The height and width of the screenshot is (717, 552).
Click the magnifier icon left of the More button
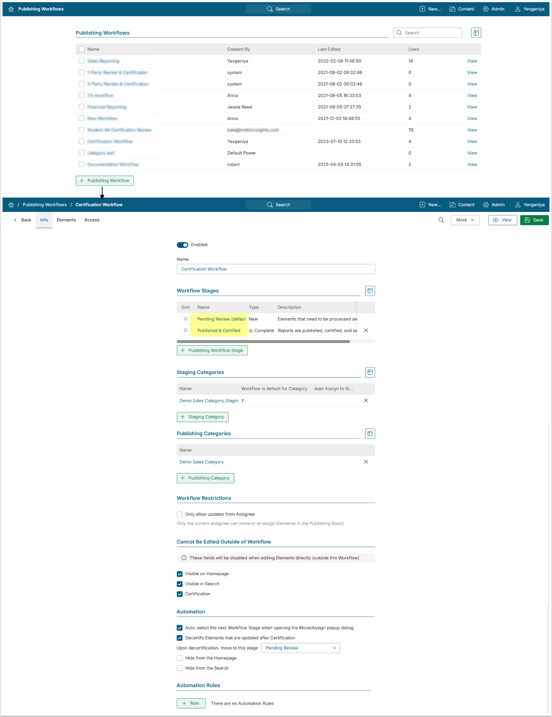(x=441, y=220)
